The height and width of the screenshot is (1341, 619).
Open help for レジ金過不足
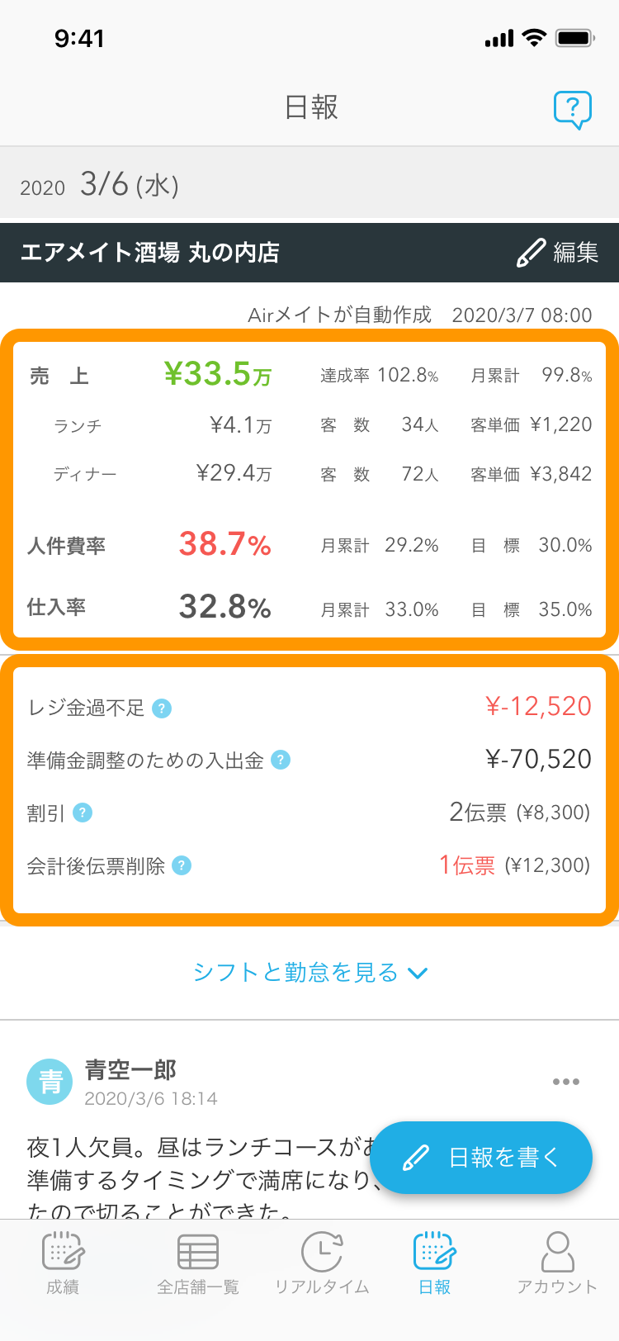(163, 708)
